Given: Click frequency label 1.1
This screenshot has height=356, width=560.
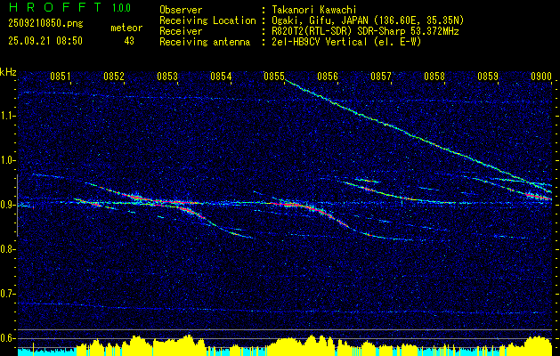Looking at the screenshot, I should 7,116.
